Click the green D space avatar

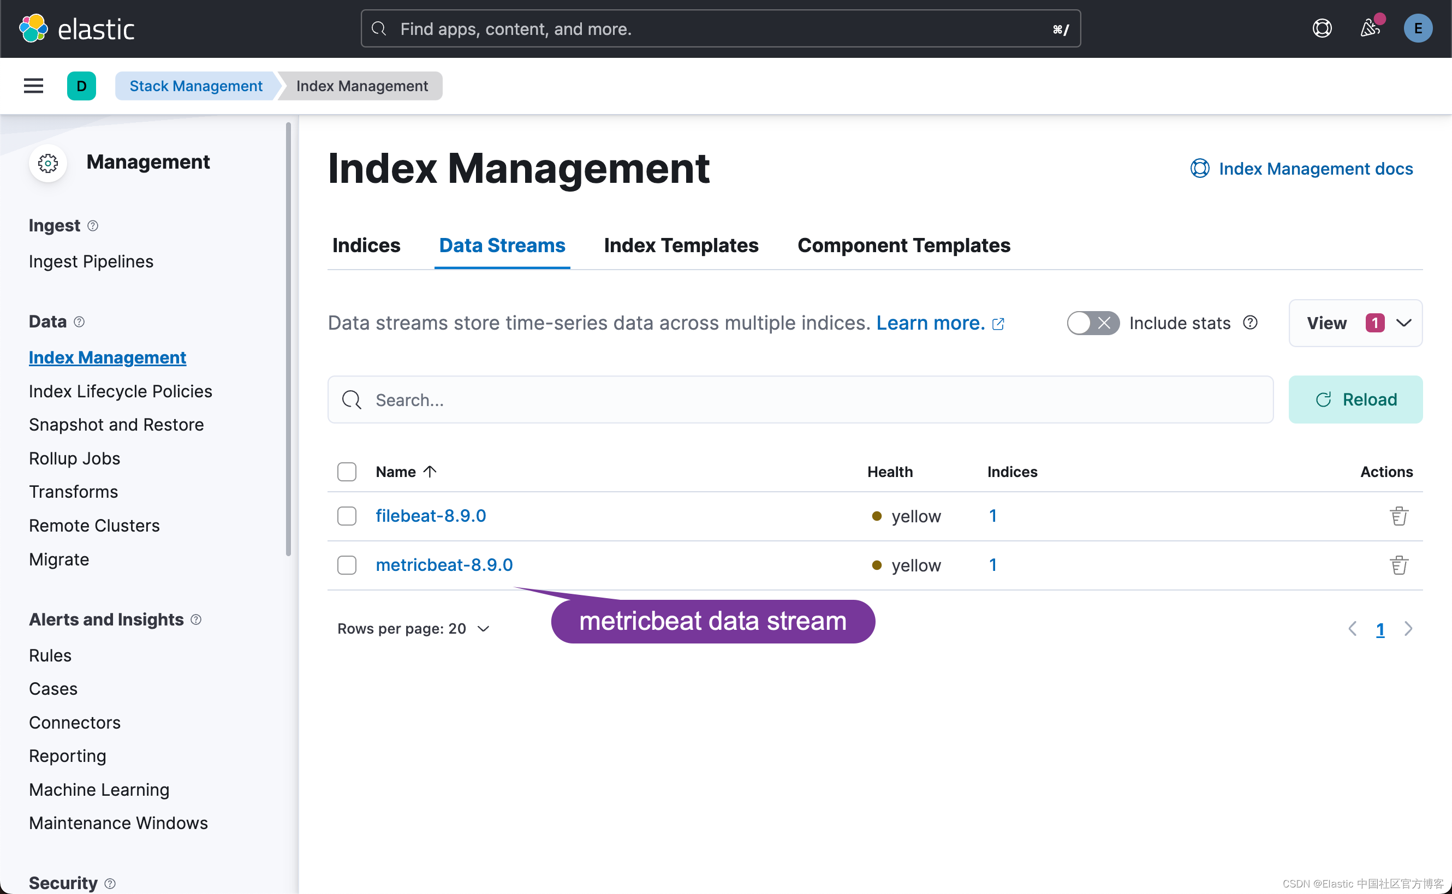click(81, 86)
